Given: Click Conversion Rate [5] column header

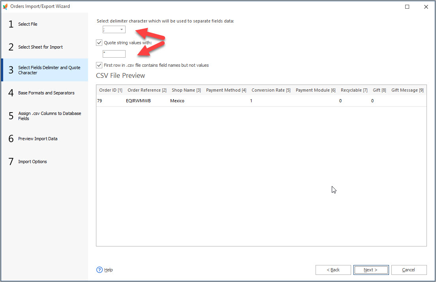Looking at the screenshot, I should coord(271,90).
